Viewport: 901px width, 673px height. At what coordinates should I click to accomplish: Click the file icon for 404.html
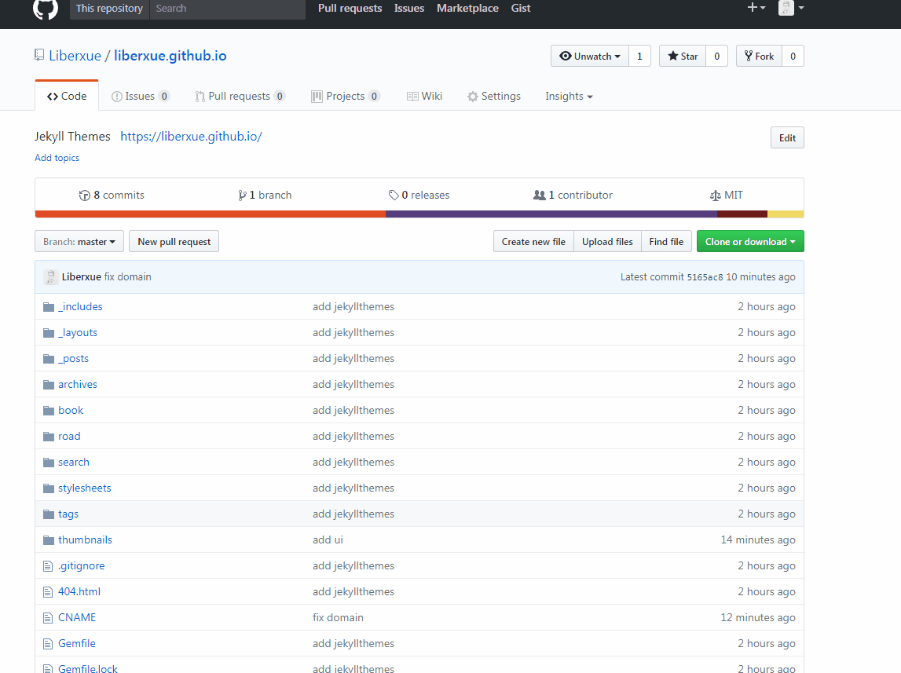(48, 592)
